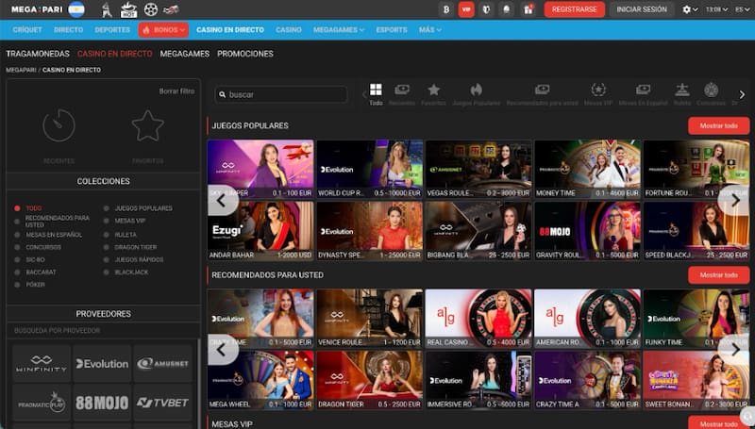Open the Andar Bahar Ezugi game thumbnail

point(260,231)
